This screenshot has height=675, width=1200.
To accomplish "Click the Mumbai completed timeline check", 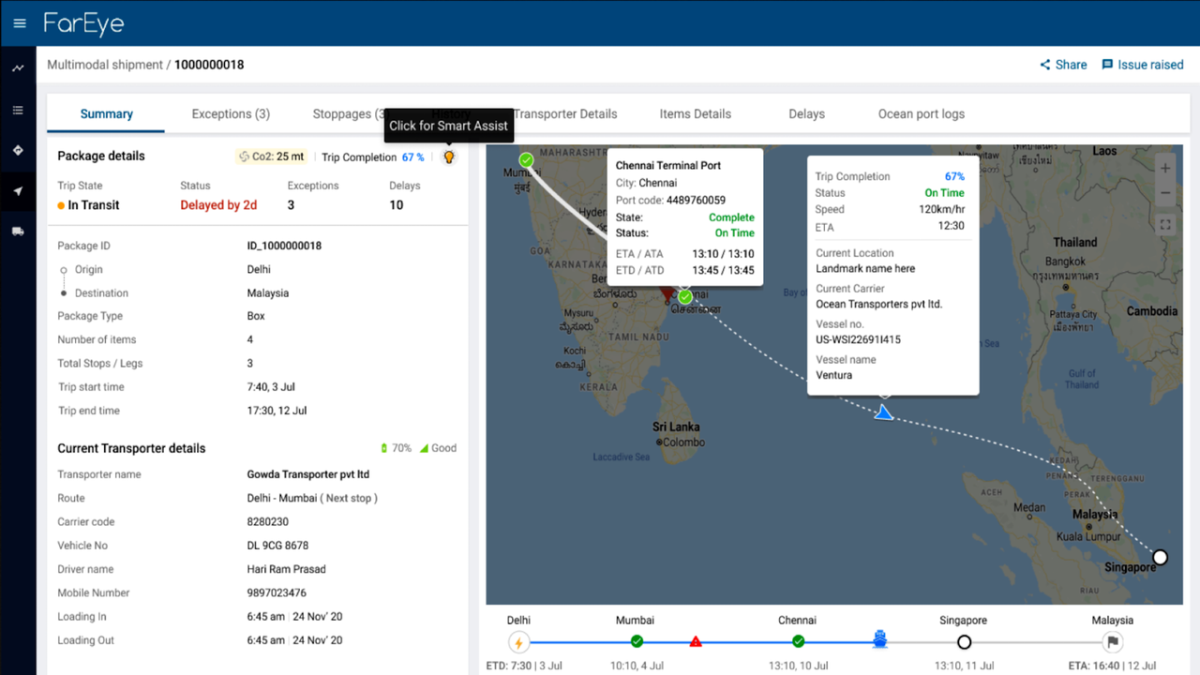I will click(x=637, y=641).
